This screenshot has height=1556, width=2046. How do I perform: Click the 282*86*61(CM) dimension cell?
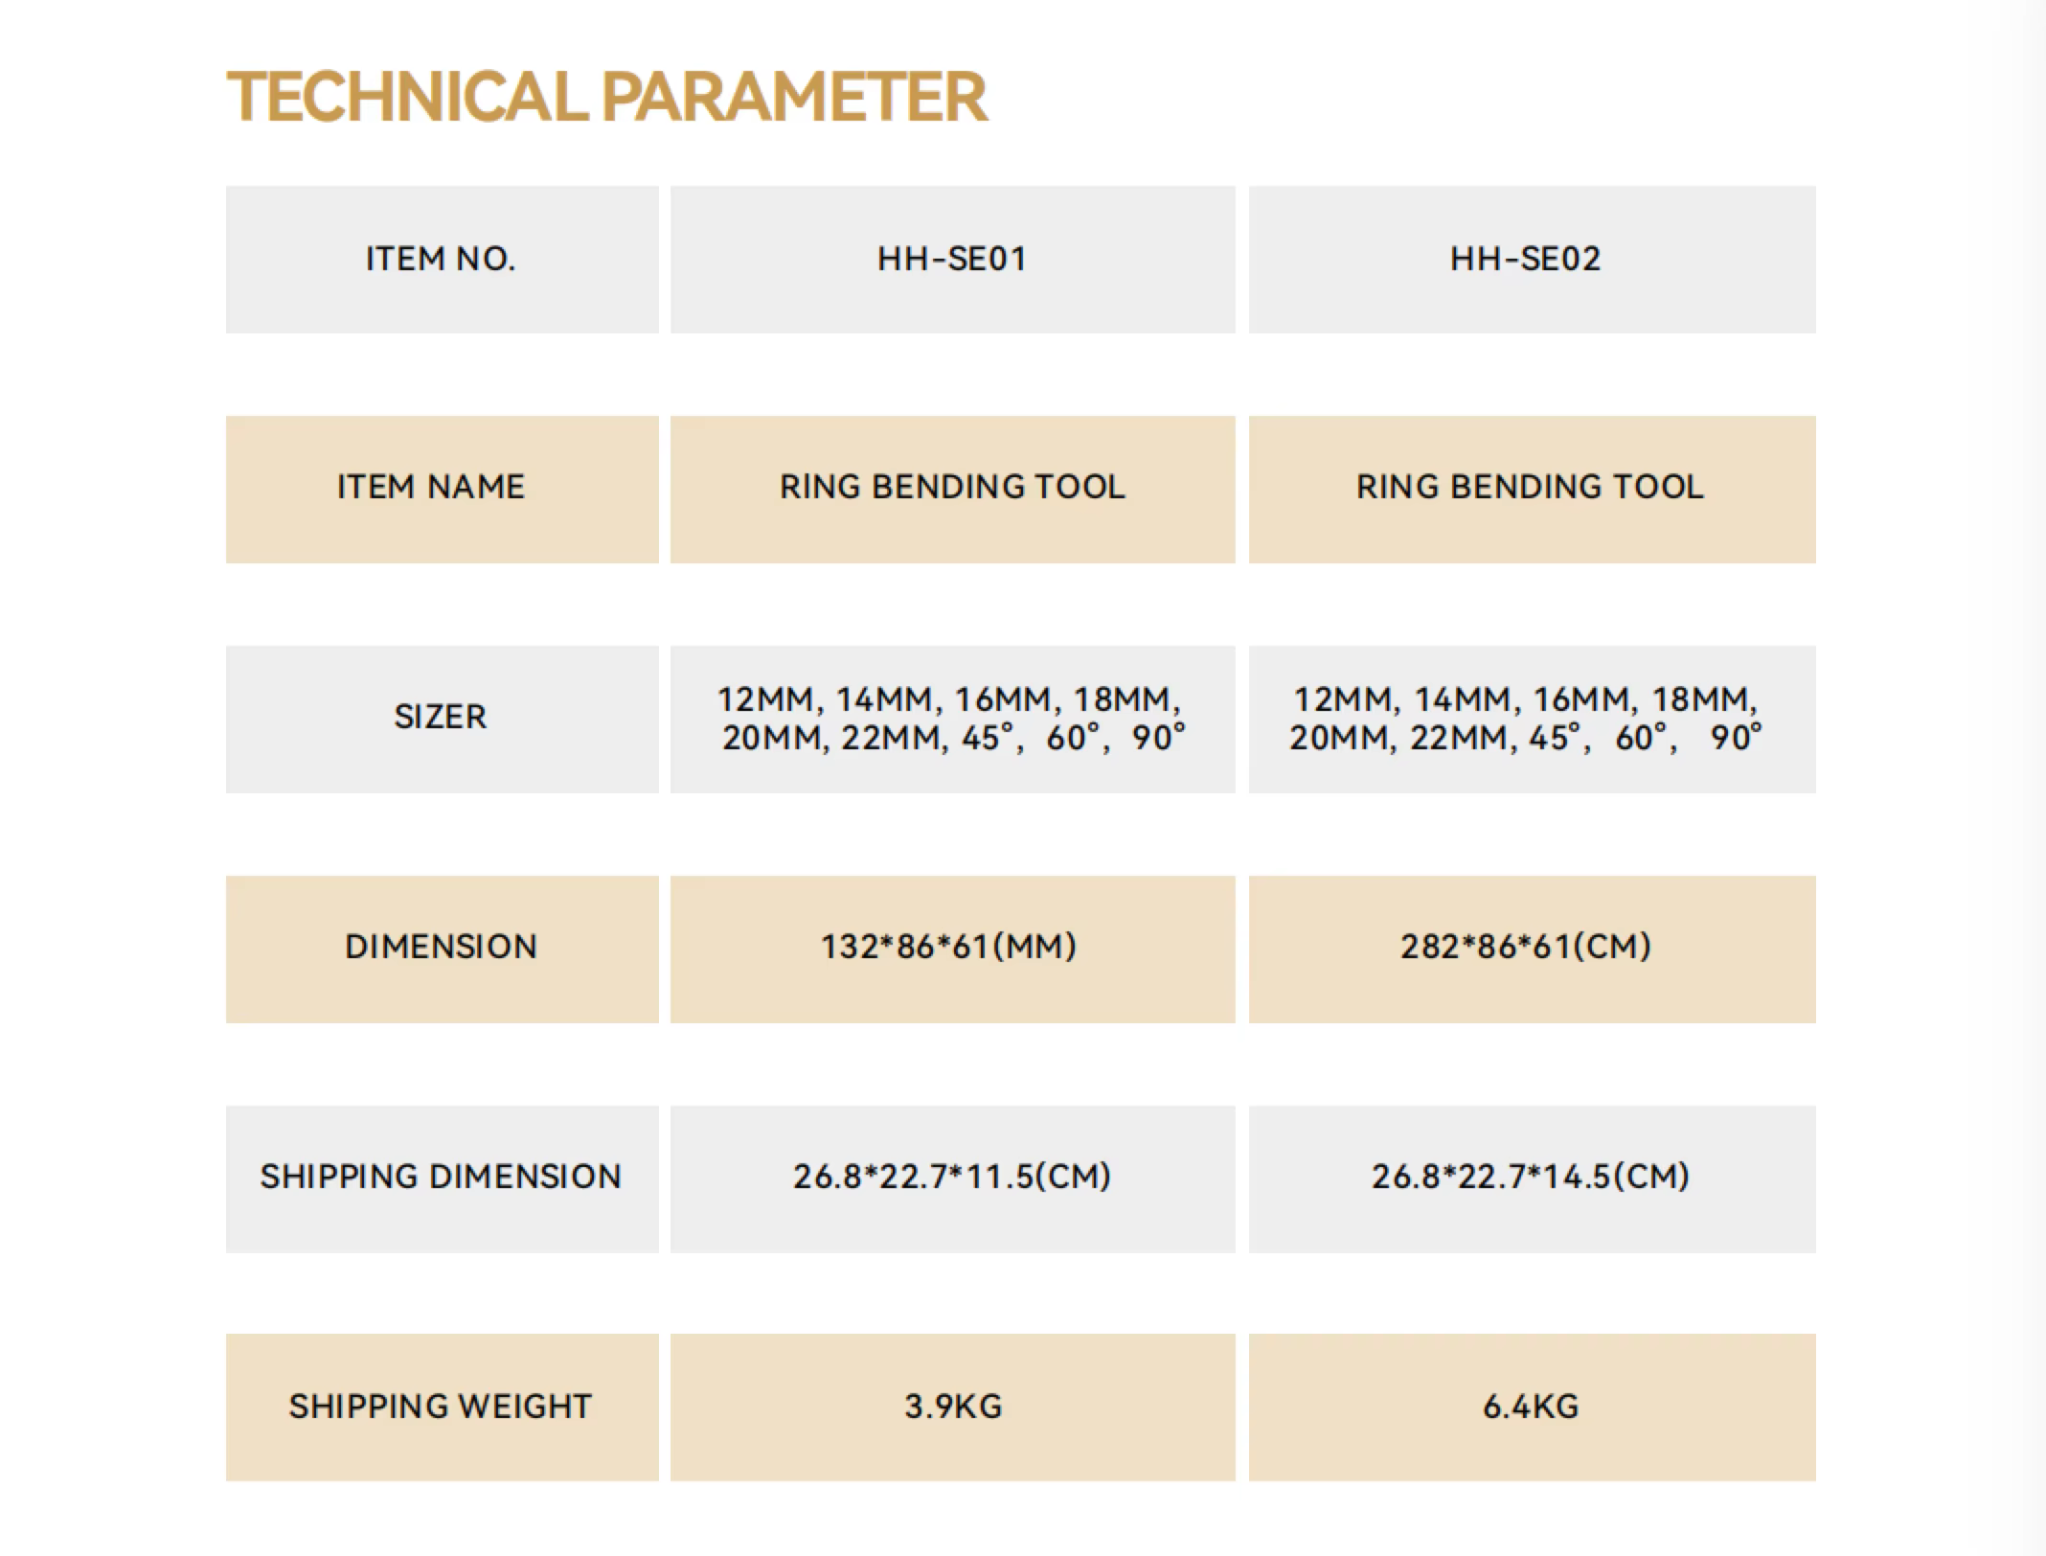click(x=1533, y=950)
